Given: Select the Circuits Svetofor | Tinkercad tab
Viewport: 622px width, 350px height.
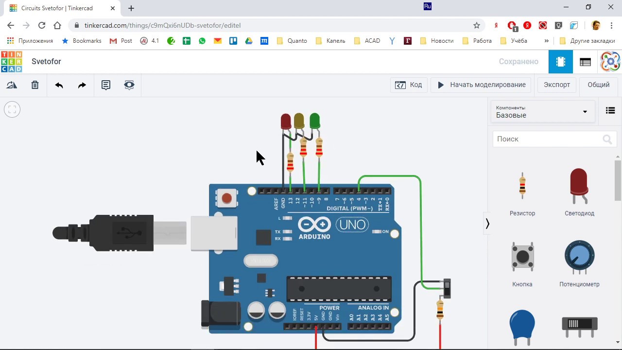Looking at the screenshot, I should [62, 8].
